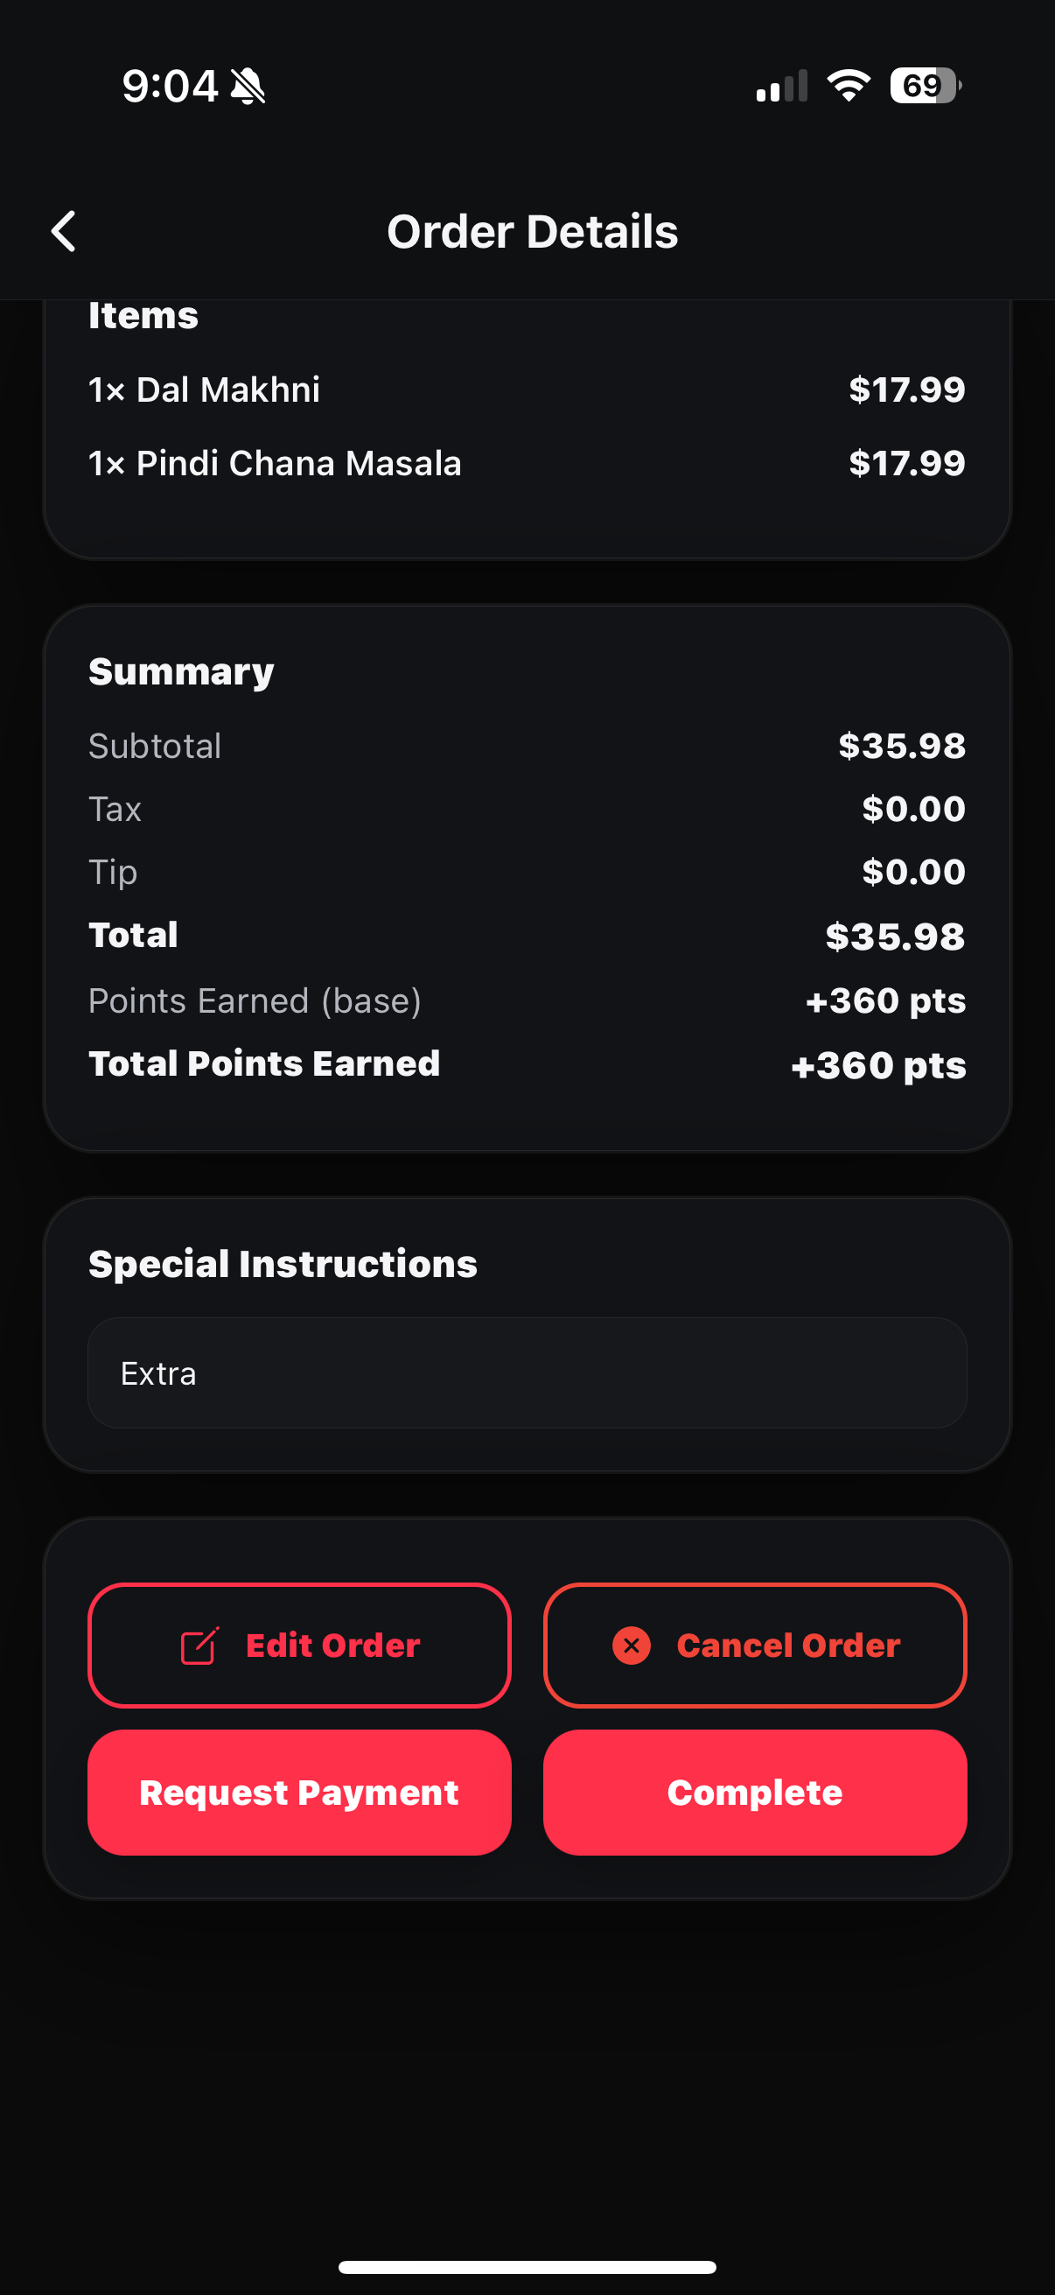This screenshot has height=2295, width=1055.
Task: Tap the red X cancel icon
Action: coord(632,1646)
